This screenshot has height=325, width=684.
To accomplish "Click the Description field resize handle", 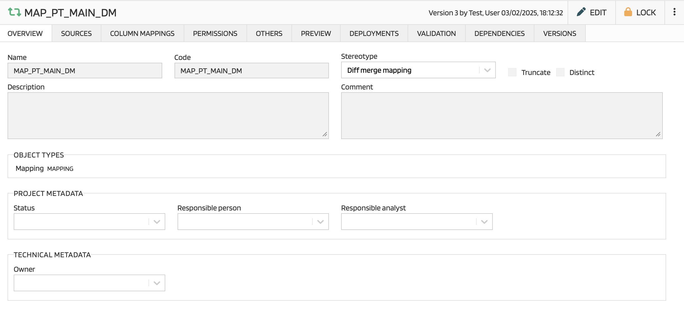I will pos(325,135).
